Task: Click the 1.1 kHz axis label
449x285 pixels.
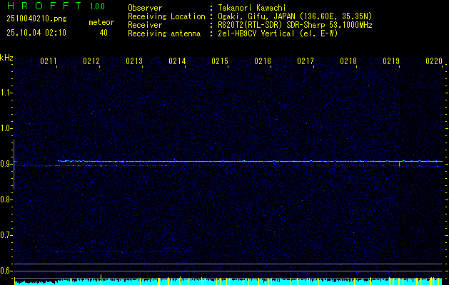Action: [6, 93]
